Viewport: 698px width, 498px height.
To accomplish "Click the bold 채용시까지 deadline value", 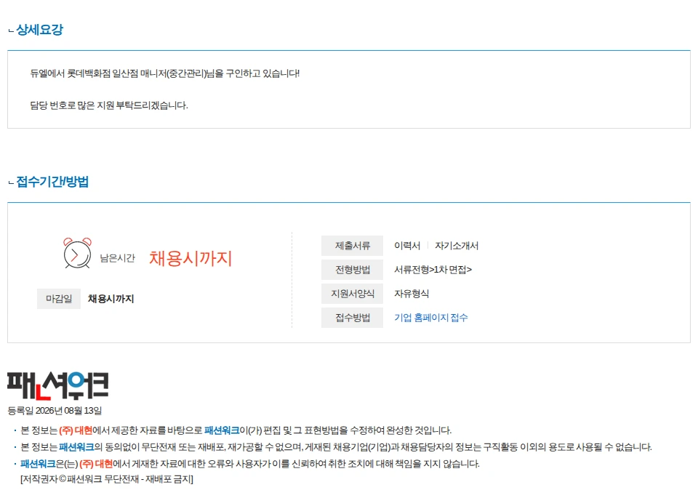I will pyautogui.click(x=111, y=299).
